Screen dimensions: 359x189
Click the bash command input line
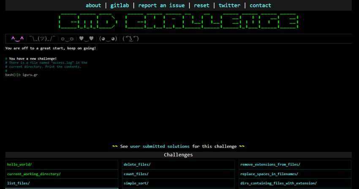(179, 75)
